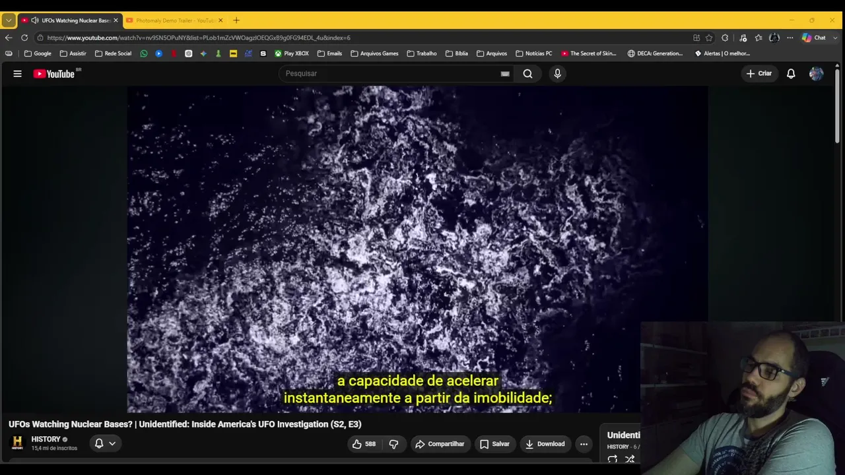This screenshot has width=845, height=475.
Task: Click the Criar create button
Action: tap(759, 74)
